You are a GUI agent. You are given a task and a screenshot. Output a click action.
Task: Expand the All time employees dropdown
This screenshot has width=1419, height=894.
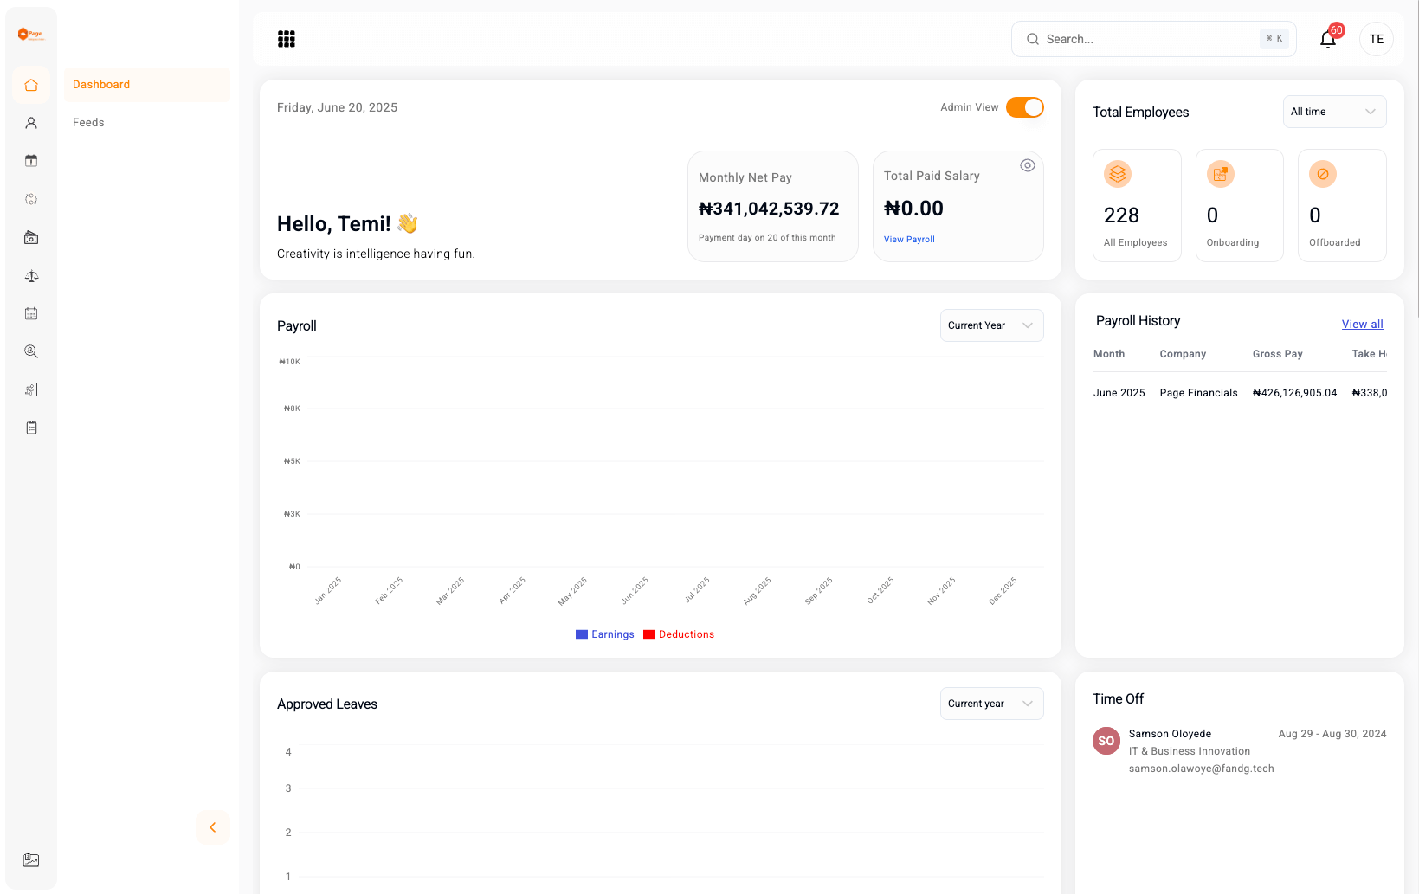[x=1333, y=112]
